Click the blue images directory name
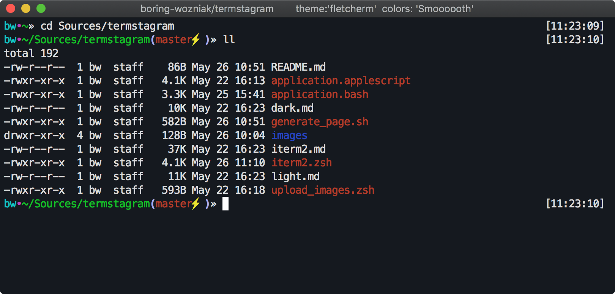 (289, 135)
